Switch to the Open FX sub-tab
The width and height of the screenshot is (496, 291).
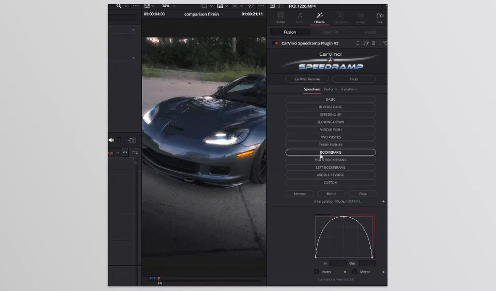pos(330,32)
